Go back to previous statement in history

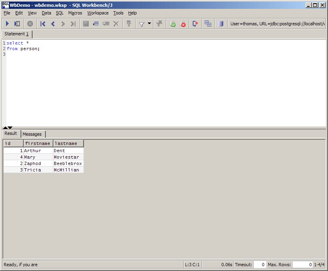53,23
